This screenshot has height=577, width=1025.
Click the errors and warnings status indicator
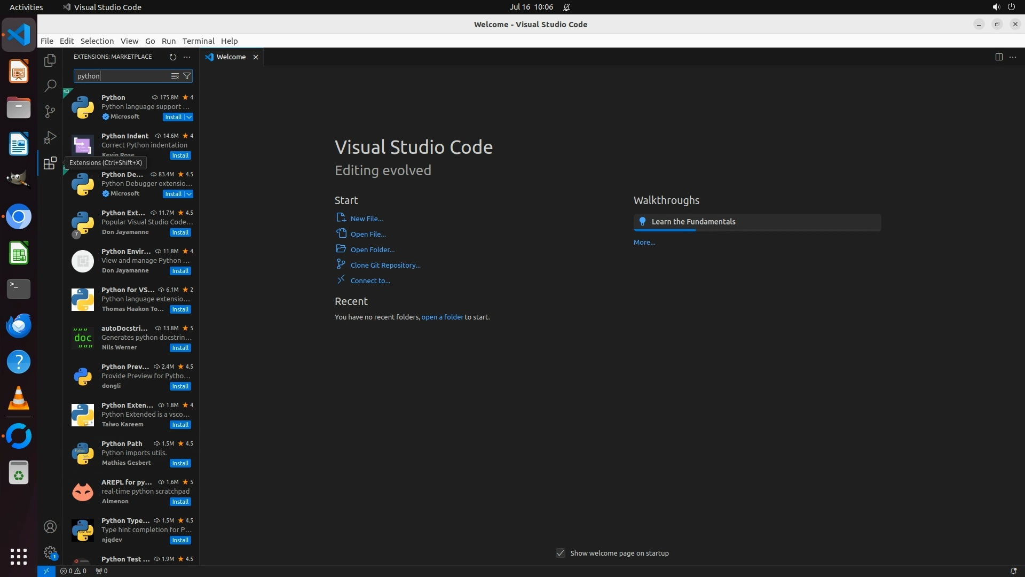tap(73, 571)
